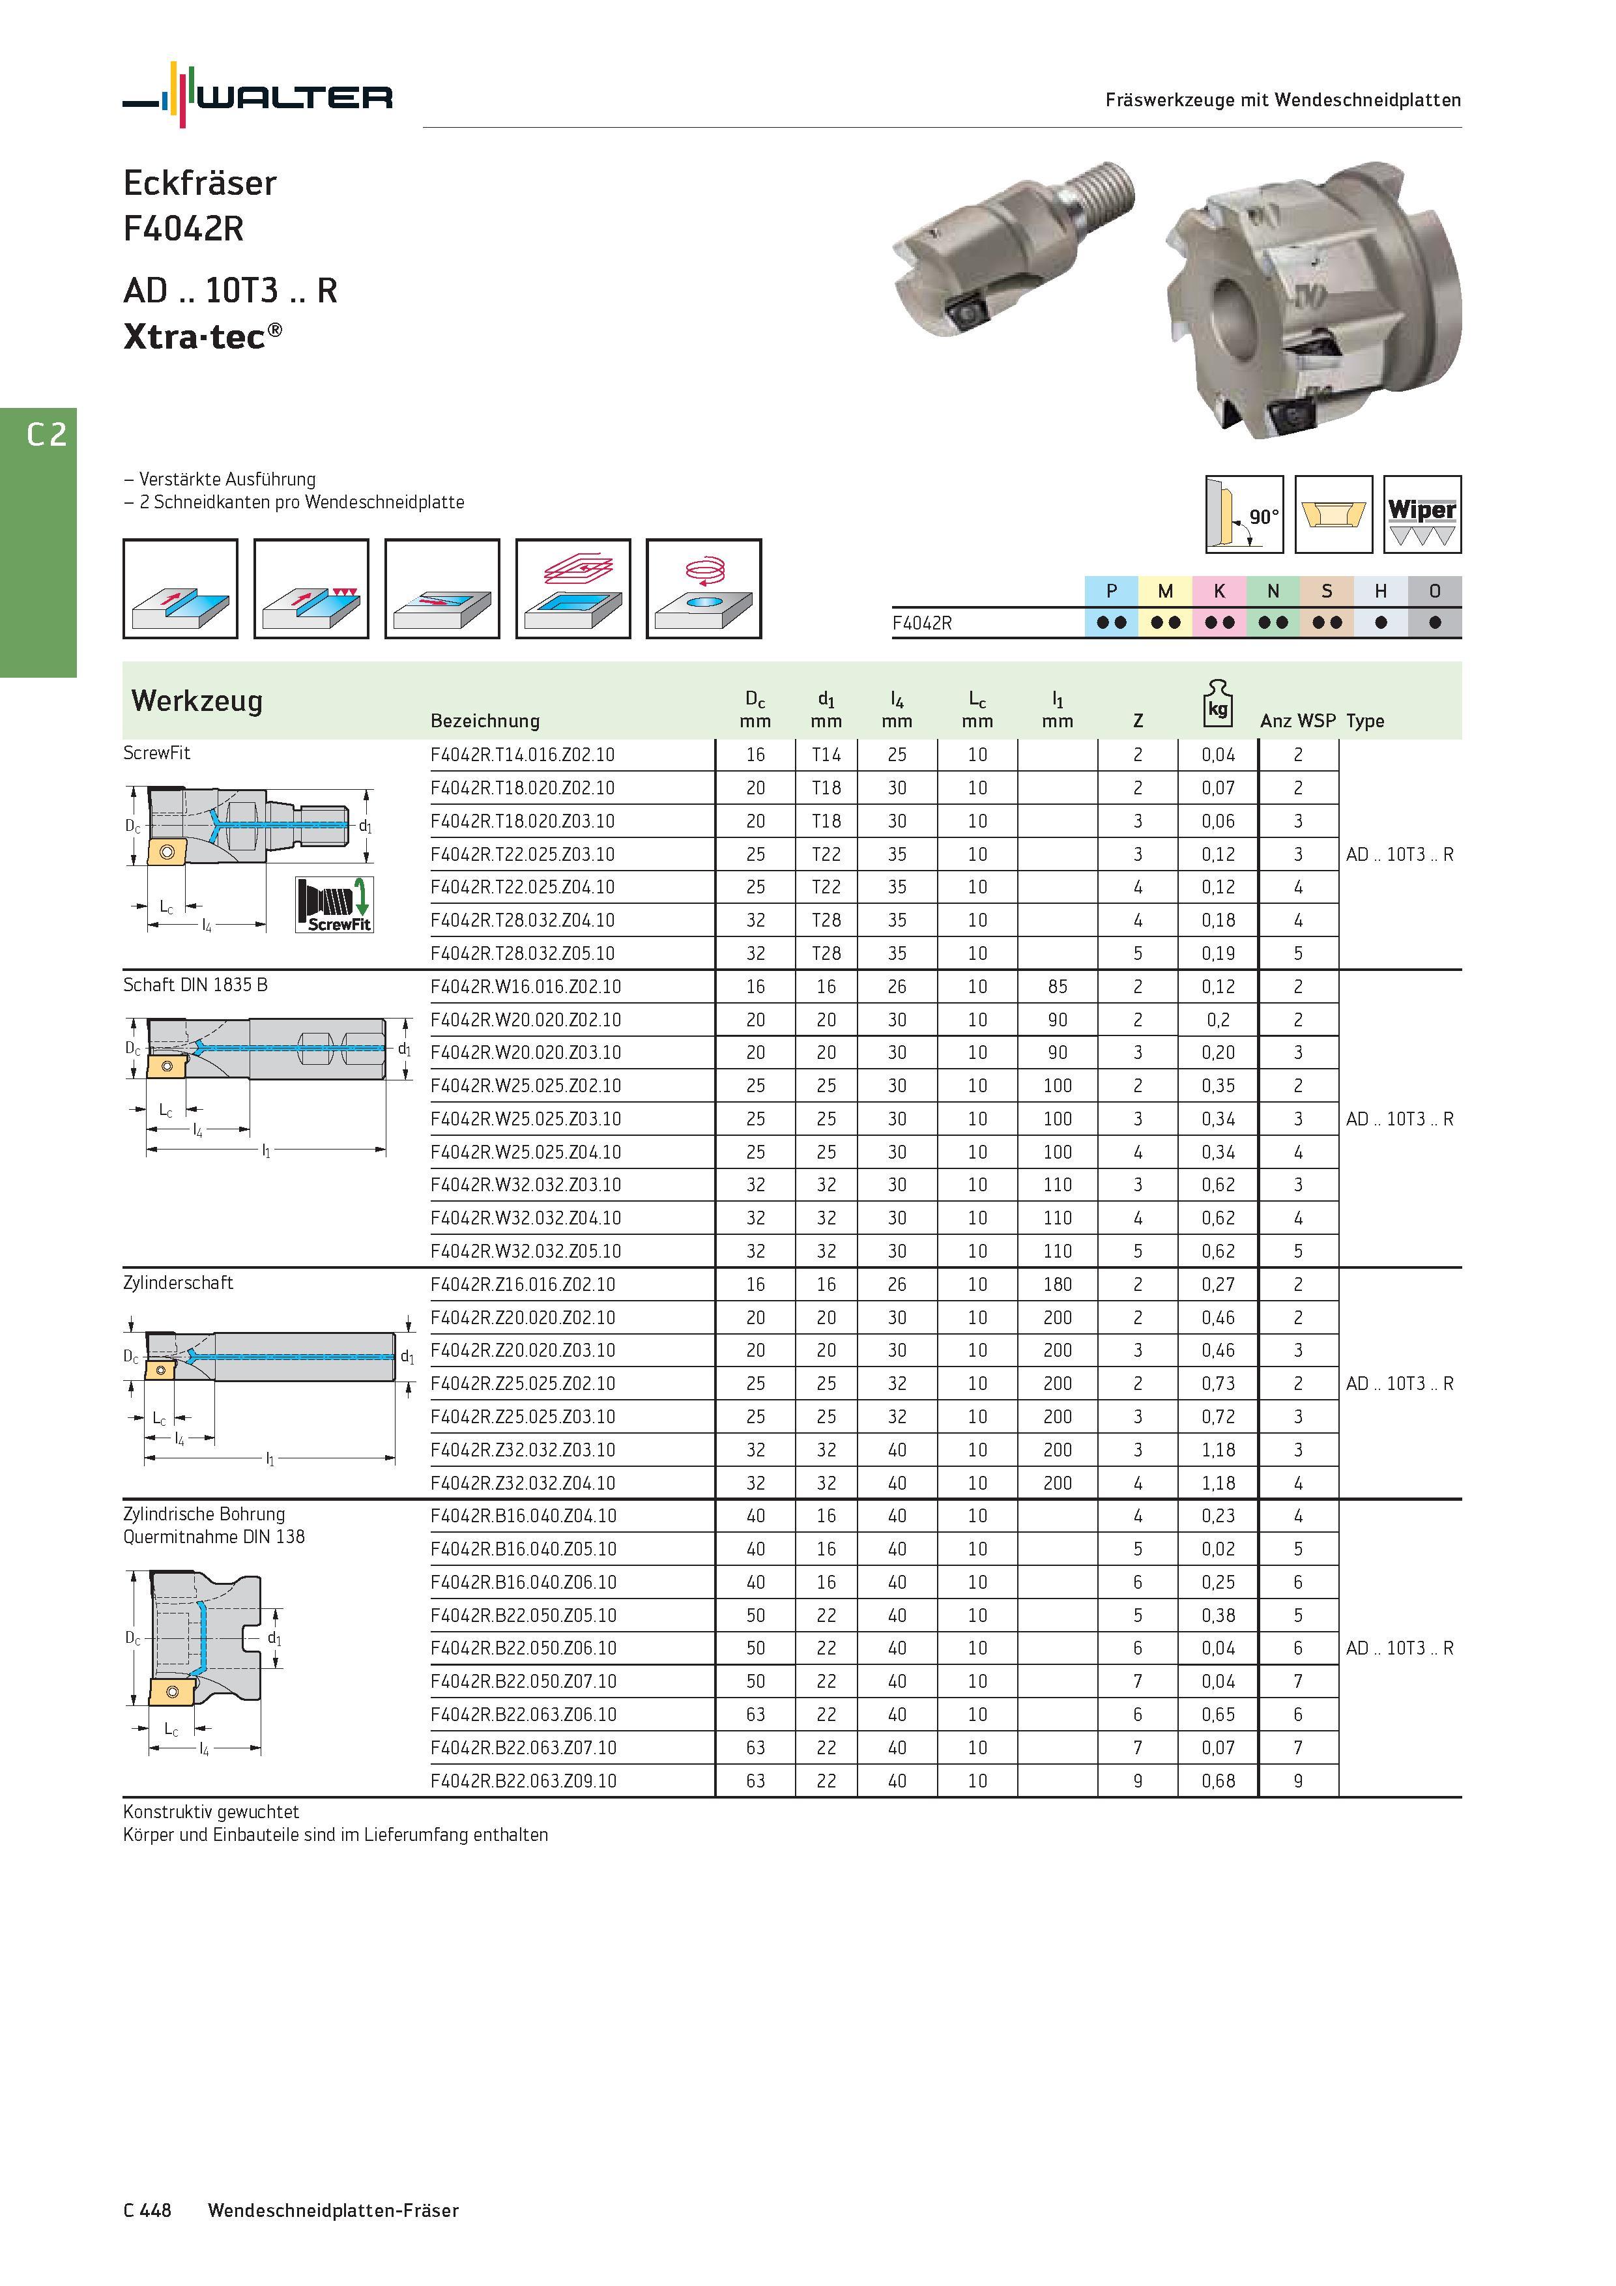Select the ramping application pictogram

click(x=442, y=588)
